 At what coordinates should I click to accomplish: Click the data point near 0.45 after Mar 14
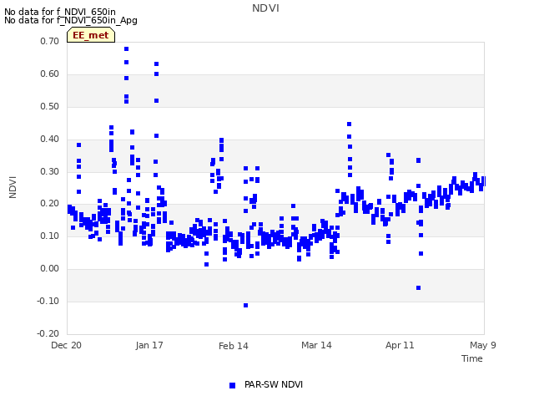click(x=349, y=124)
